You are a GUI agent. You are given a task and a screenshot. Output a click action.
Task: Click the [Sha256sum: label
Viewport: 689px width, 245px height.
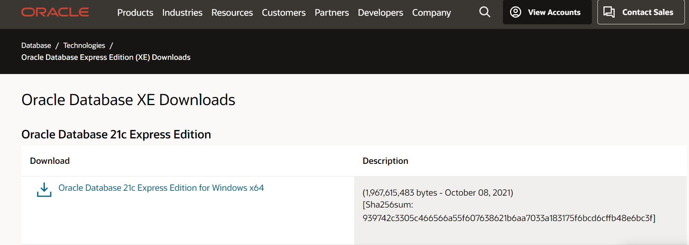click(388, 205)
